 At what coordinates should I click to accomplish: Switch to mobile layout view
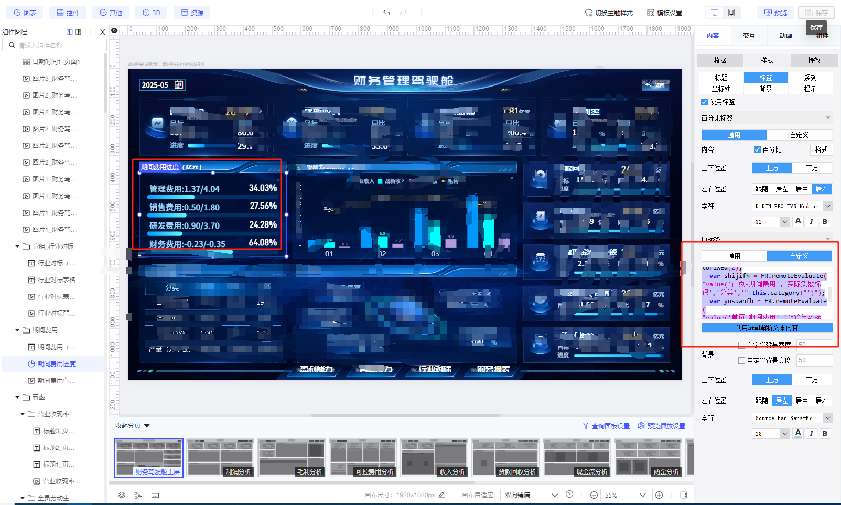[x=731, y=13]
